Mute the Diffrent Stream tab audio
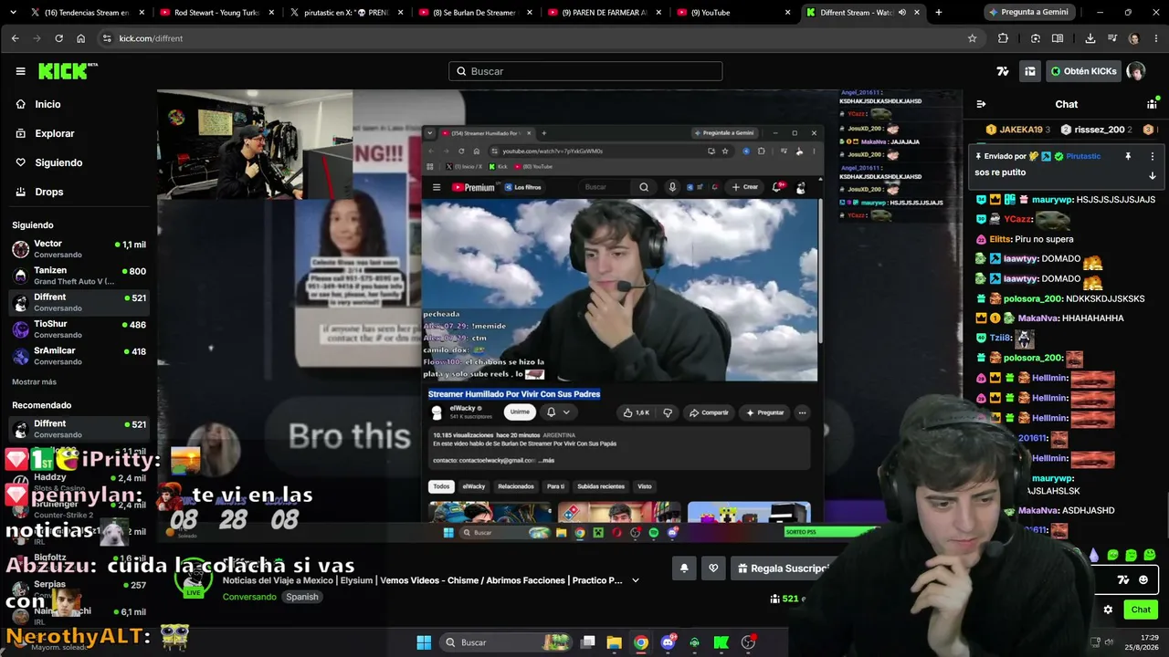Screen dimensions: 1169x657 tap(902, 13)
